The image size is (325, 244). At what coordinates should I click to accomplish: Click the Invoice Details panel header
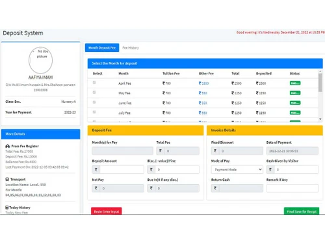265,130
